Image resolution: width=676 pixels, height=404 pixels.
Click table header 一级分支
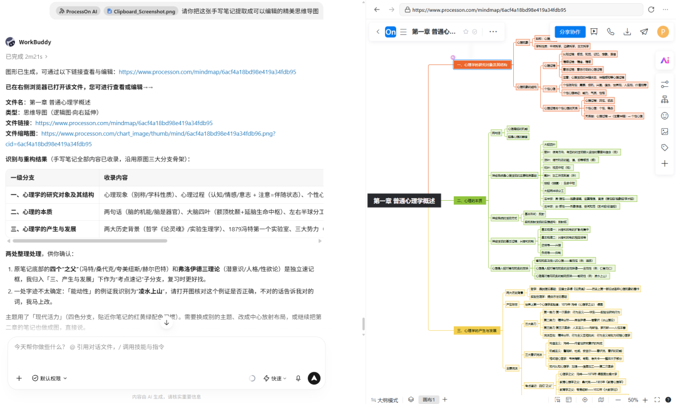(52, 178)
